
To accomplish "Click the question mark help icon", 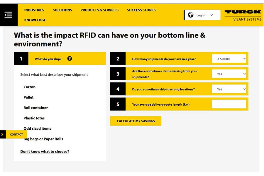I will point(70,58).
